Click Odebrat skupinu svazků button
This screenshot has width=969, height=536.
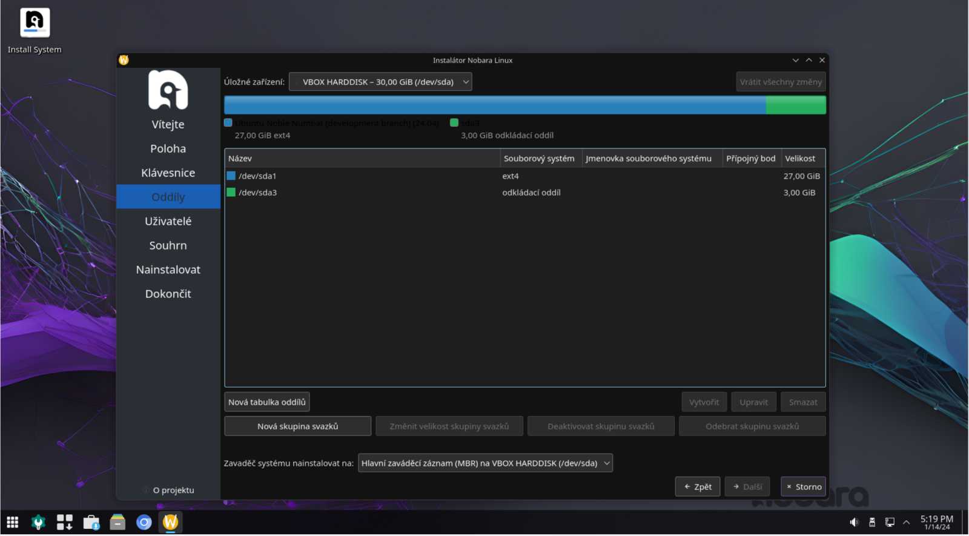[x=752, y=426]
